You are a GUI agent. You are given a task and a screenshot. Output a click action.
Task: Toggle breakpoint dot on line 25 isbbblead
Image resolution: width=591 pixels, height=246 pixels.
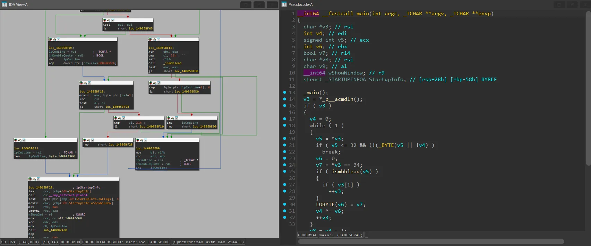coord(284,172)
